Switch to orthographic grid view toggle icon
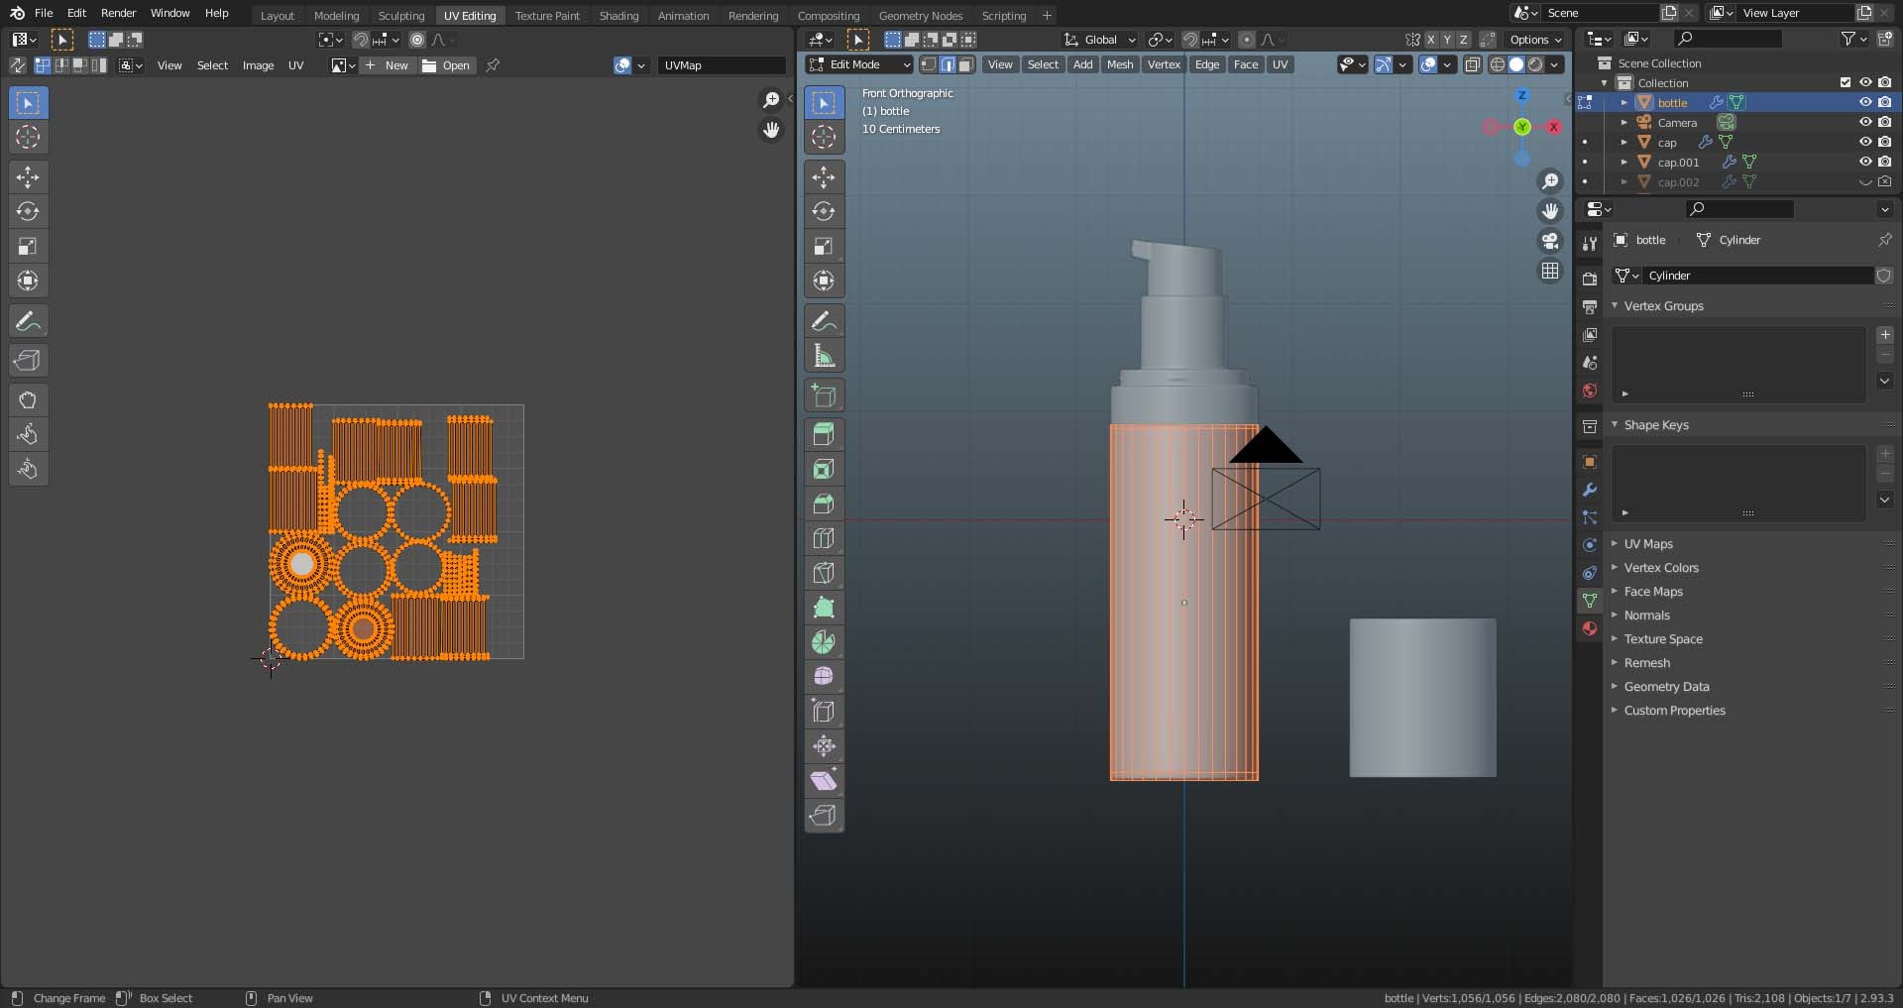This screenshot has width=1903, height=1008. (1550, 271)
